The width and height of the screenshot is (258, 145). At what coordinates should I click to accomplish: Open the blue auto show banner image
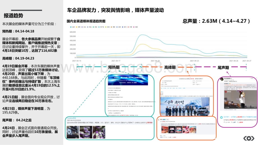[x=128, y=80]
